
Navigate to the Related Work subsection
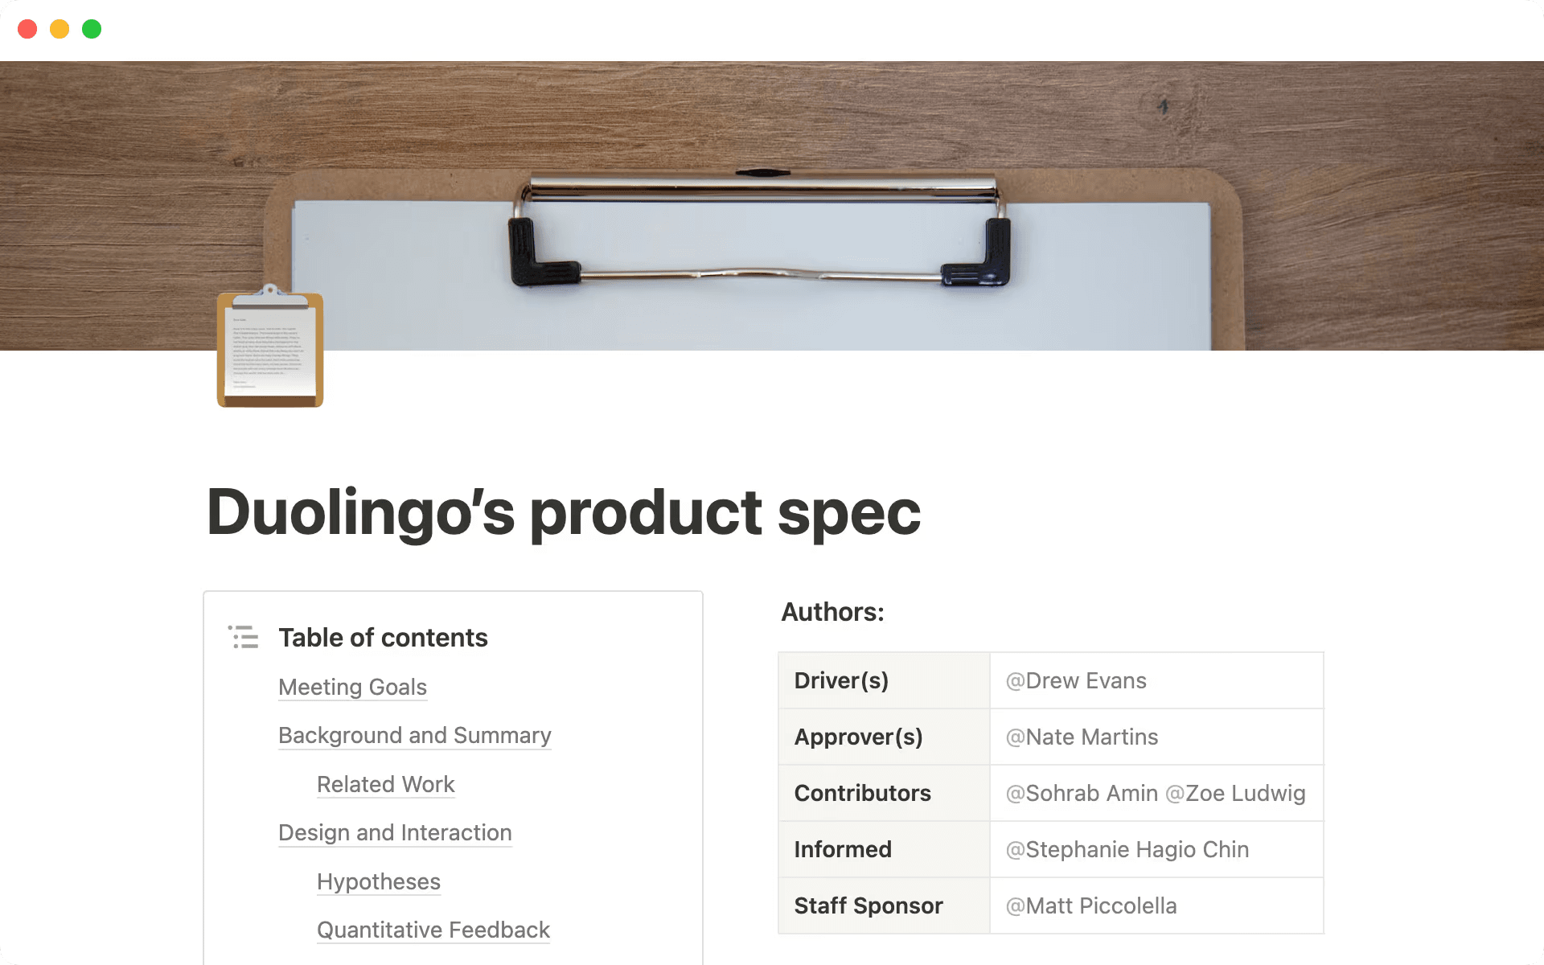point(385,785)
